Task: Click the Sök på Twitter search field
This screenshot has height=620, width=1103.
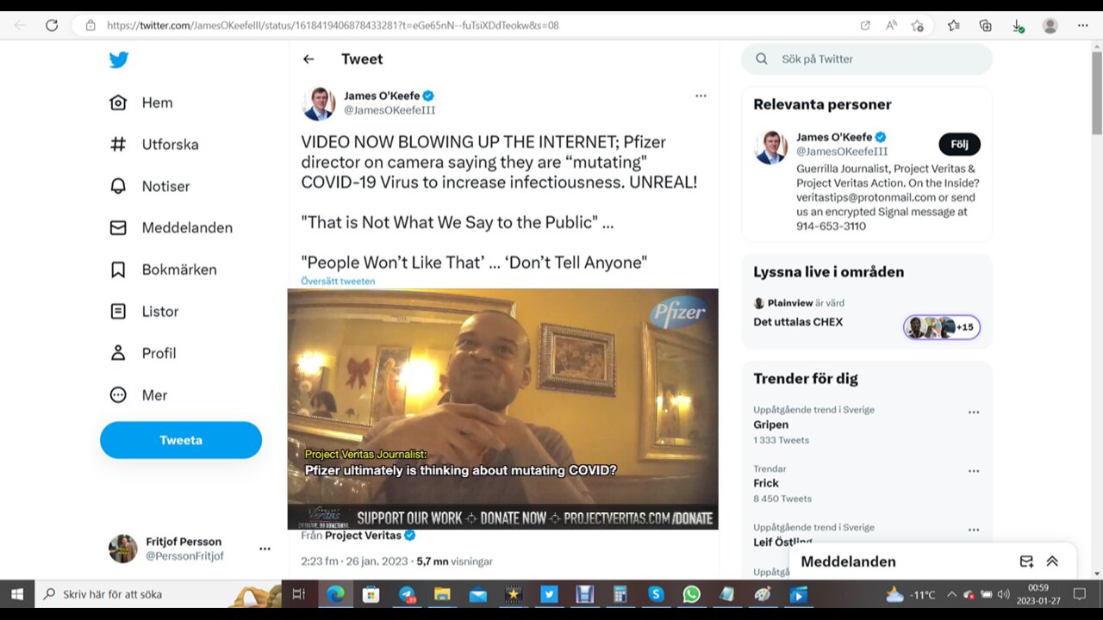Action: point(867,59)
